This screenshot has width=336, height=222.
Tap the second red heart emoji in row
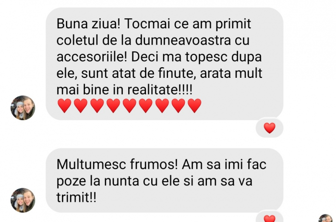pos(81,106)
